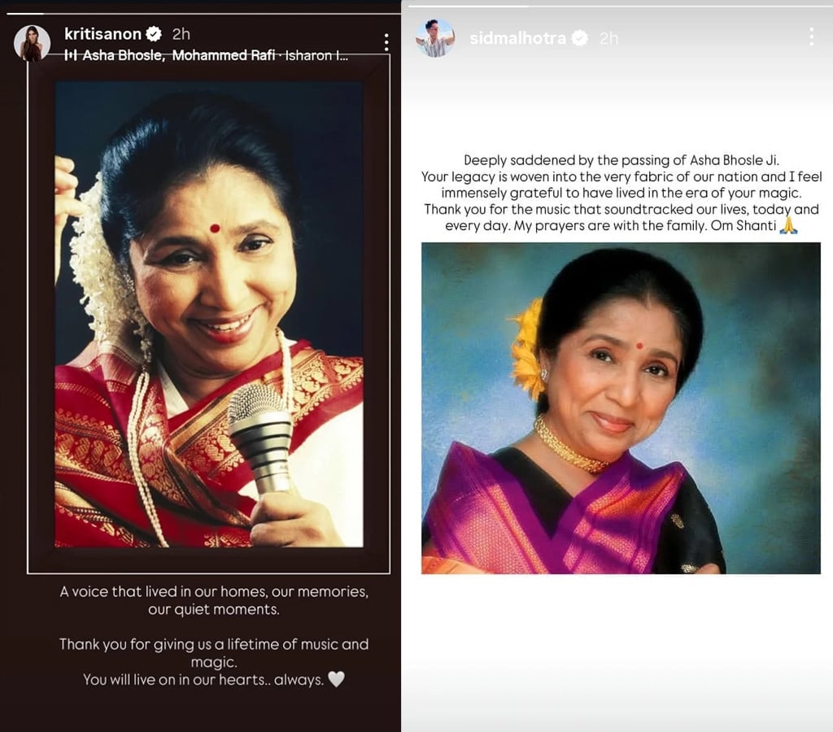The width and height of the screenshot is (833, 732).
Task: Click sidmalhotra verified badge
Action: (580, 38)
